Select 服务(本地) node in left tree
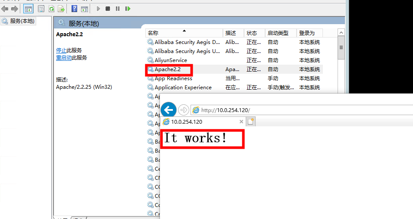The width and height of the screenshot is (413, 219). coord(18,21)
